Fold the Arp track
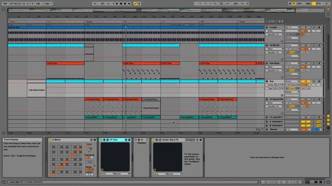Screen dimensions: 332x186 click(267, 81)
